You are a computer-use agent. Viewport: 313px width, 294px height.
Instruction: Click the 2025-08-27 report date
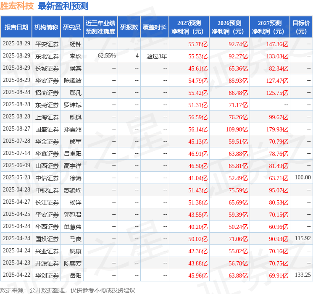[16, 129]
